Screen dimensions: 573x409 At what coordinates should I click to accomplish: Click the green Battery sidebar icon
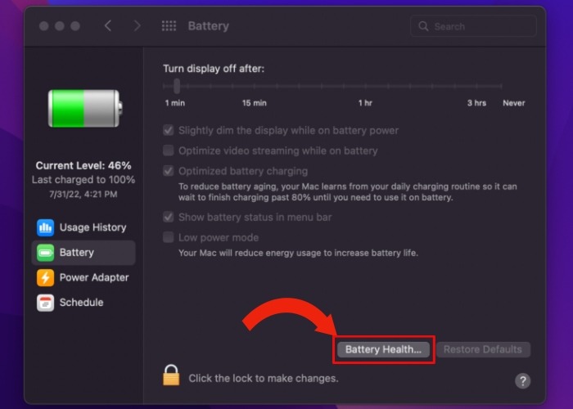coord(45,253)
